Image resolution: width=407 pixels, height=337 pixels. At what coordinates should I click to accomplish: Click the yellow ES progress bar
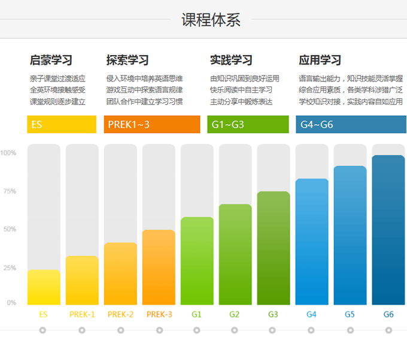[44, 287]
